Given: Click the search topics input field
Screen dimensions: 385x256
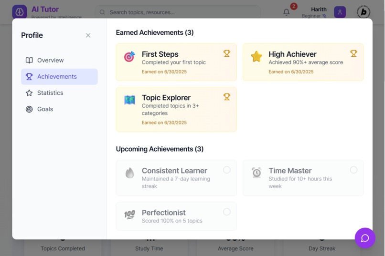Looking at the screenshot, I should (178, 12).
